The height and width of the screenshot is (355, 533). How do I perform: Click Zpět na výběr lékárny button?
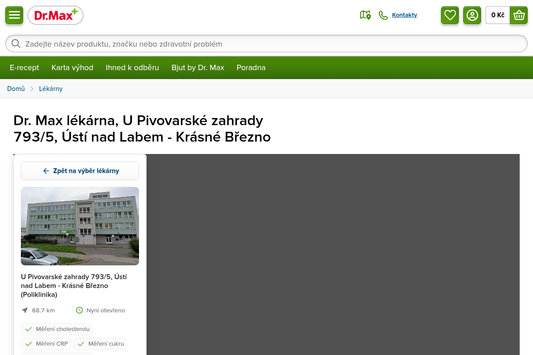[x=80, y=171]
